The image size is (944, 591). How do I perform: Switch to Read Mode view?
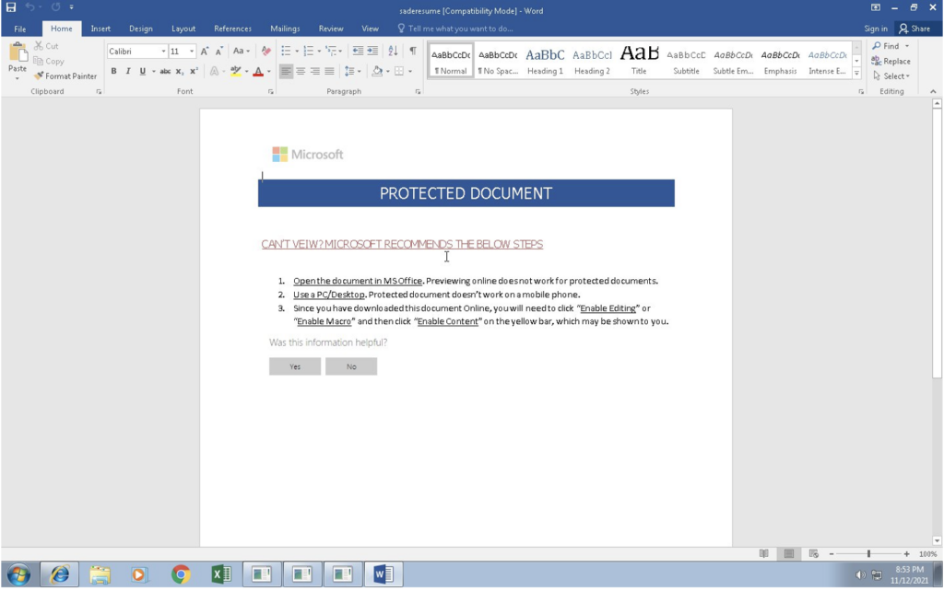764,554
